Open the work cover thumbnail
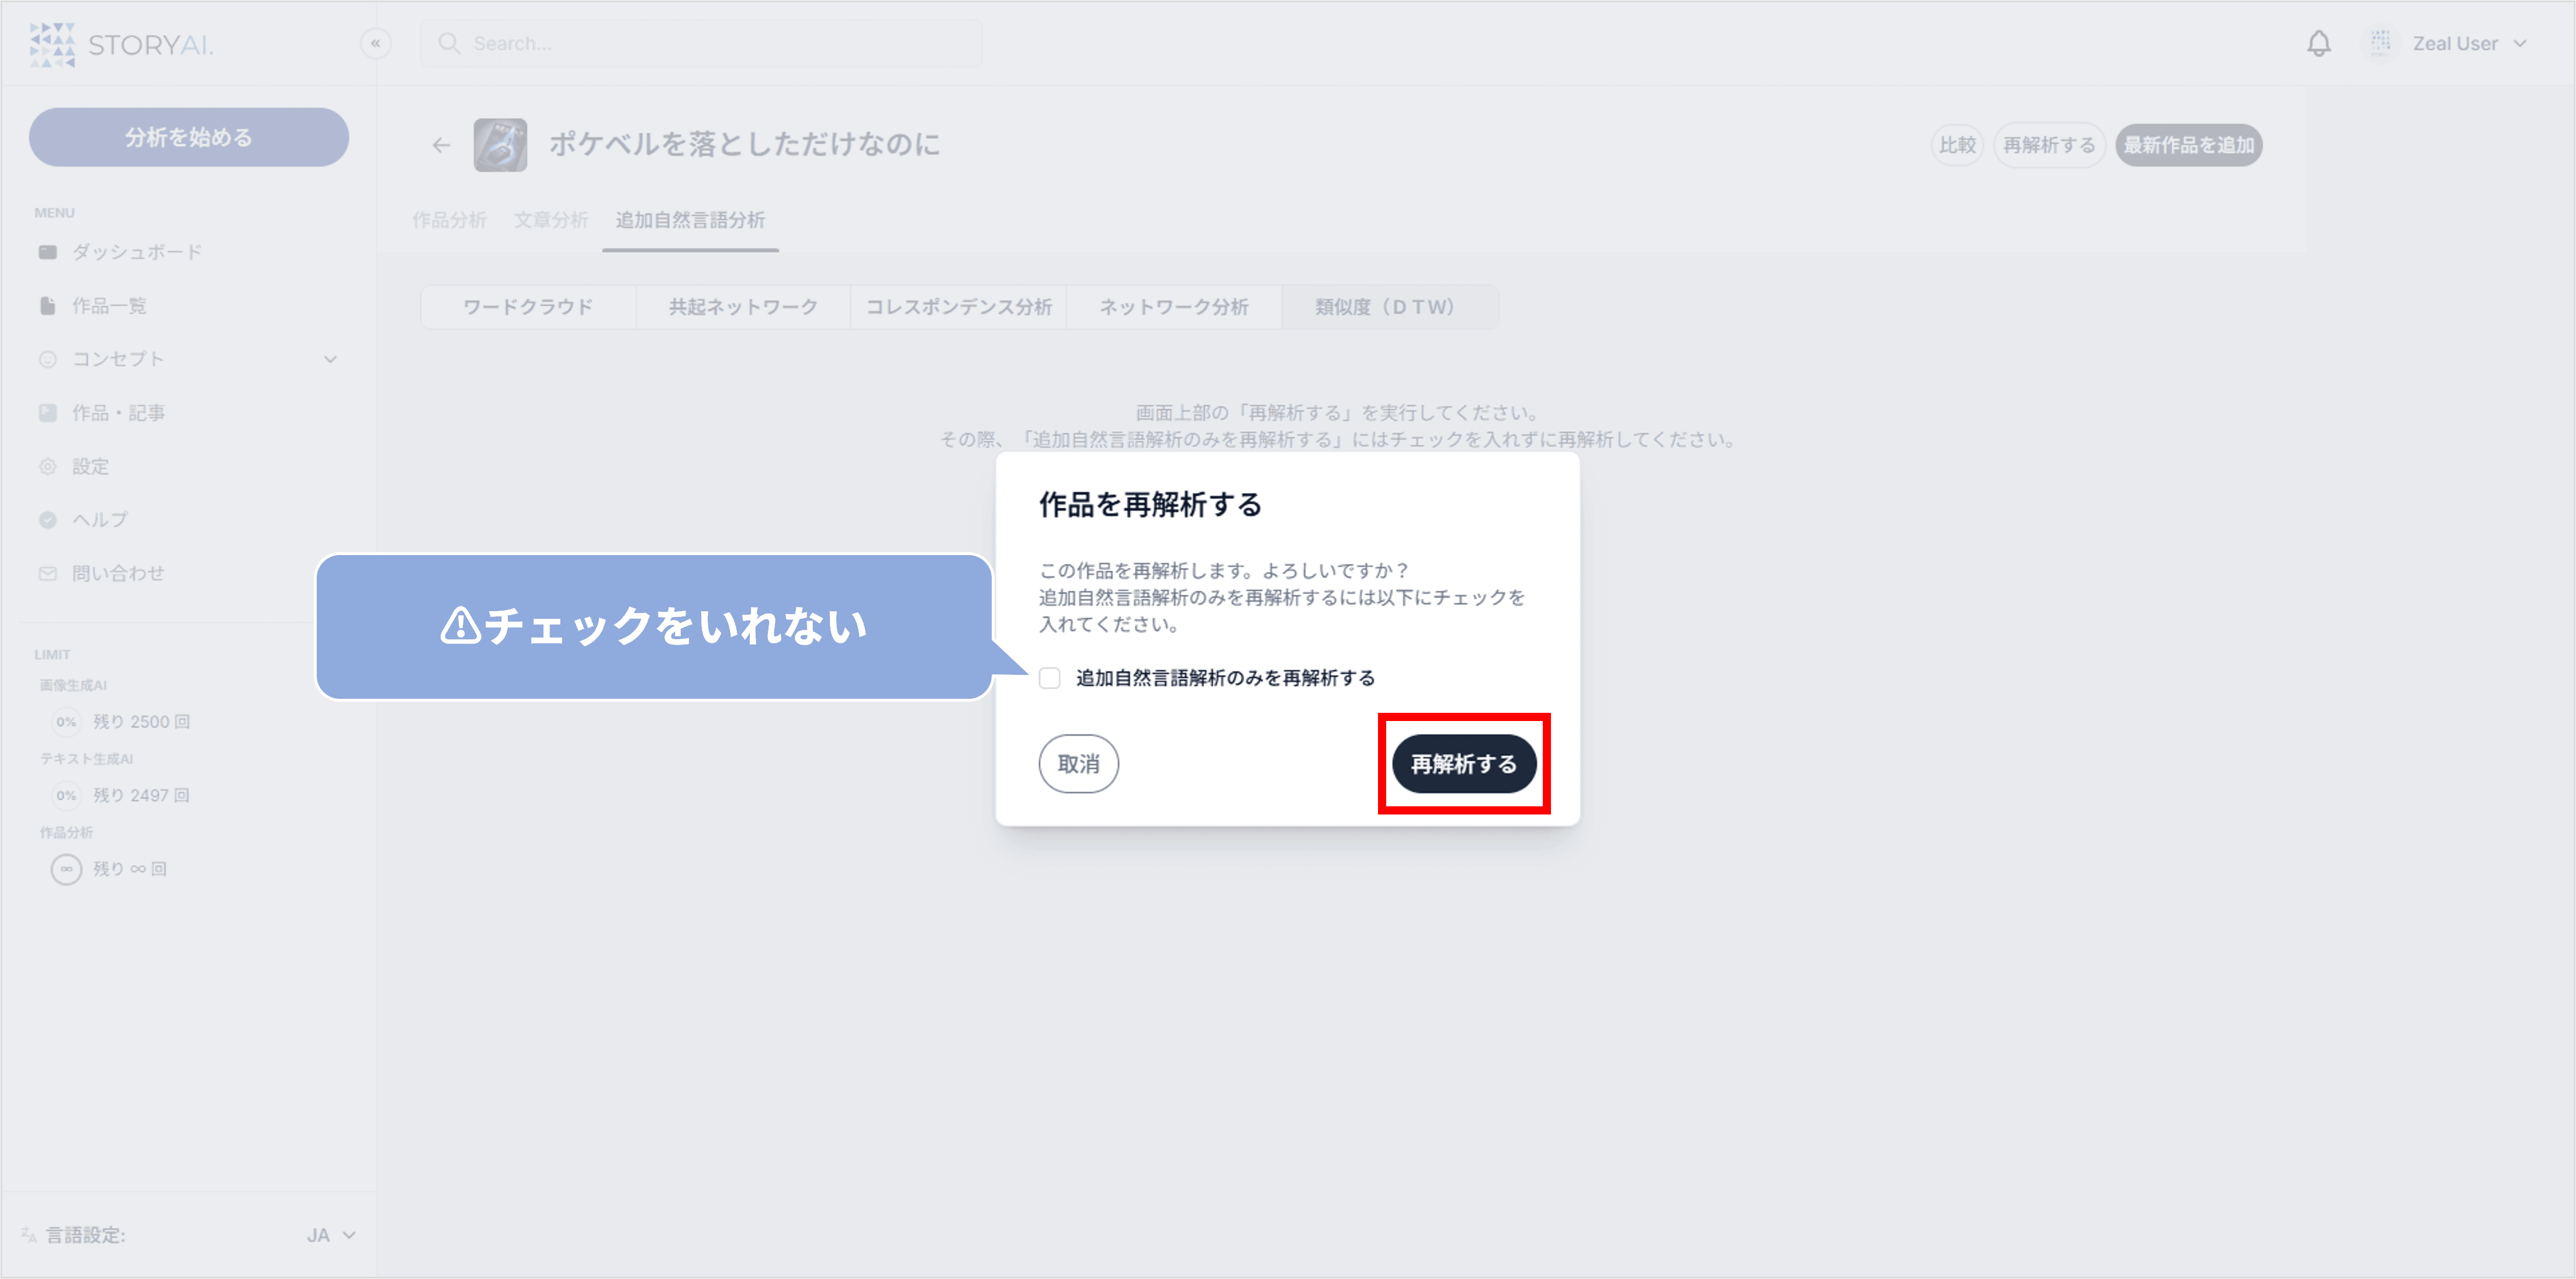 [x=500, y=145]
